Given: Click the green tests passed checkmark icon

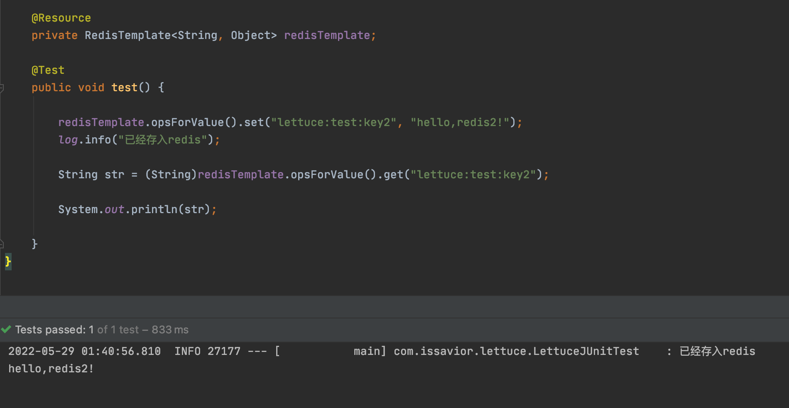Looking at the screenshot, I should 6,330.
